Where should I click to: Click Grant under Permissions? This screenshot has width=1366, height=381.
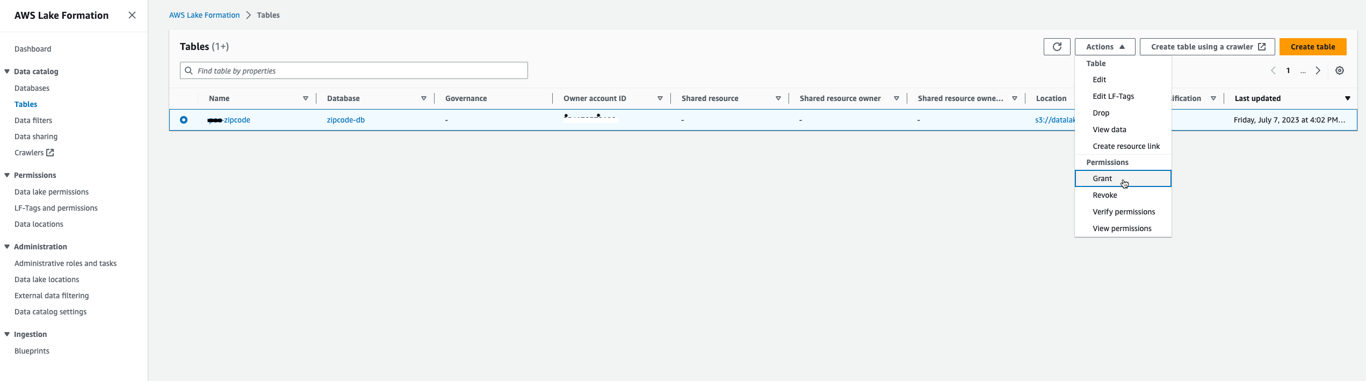[1123, 178]
